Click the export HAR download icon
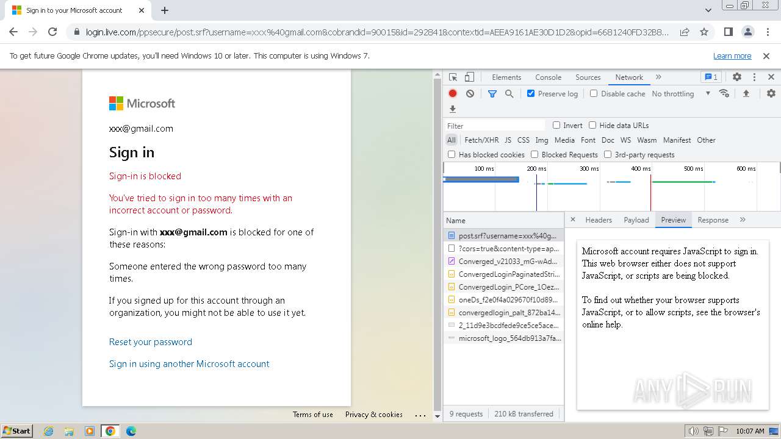 453,109
